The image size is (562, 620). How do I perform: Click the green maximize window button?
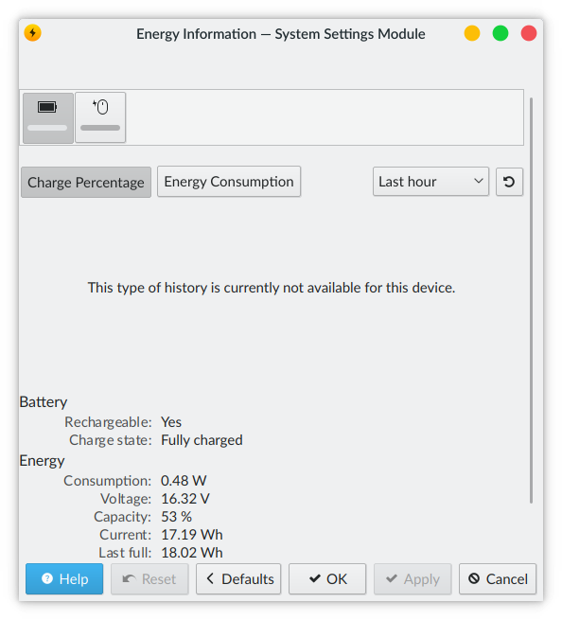501,33
